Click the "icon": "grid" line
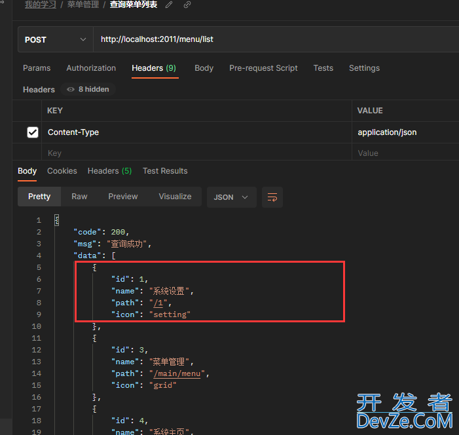The height and width of the screenshot is (435, 459). point(144,385)
